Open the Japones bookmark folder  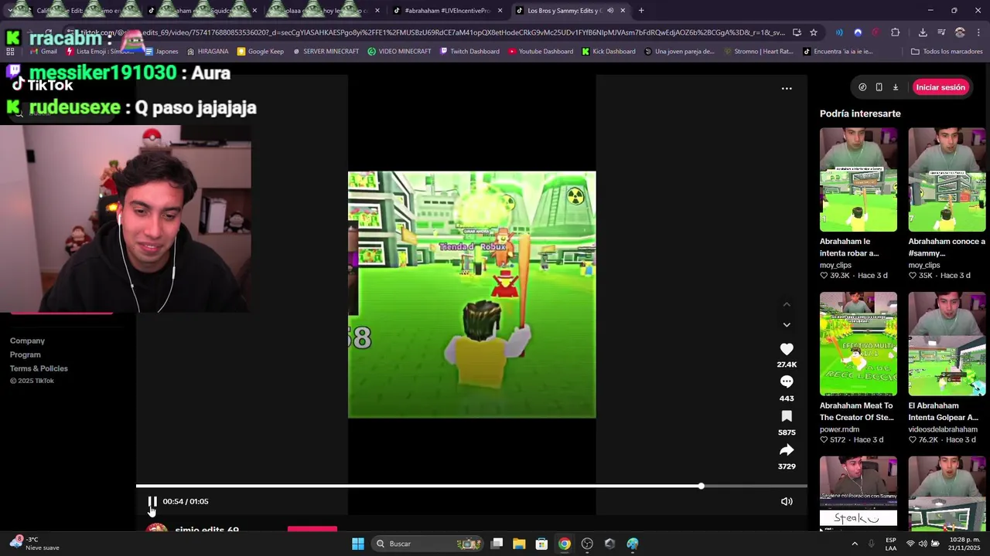(161, 52)
